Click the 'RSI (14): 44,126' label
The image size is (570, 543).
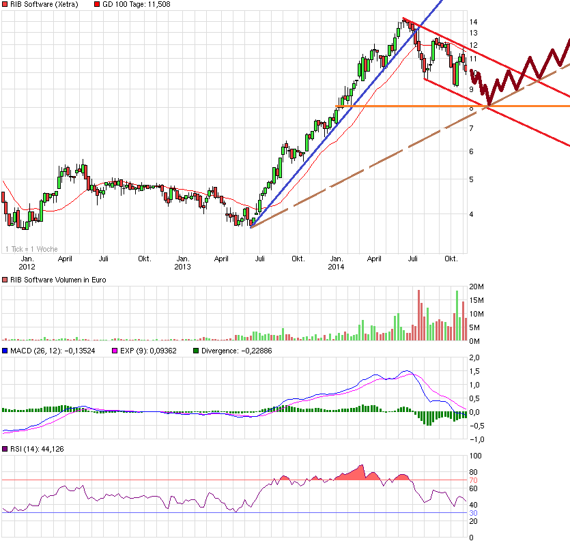pos(37,449)
